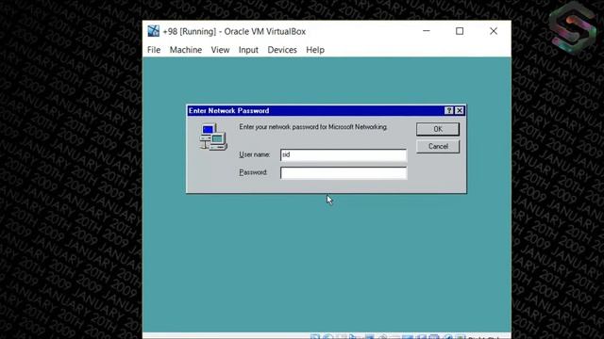Screen dimensions: 604x339
Task: Click the question-mark help button in dialog
Action: pos(449,111)
